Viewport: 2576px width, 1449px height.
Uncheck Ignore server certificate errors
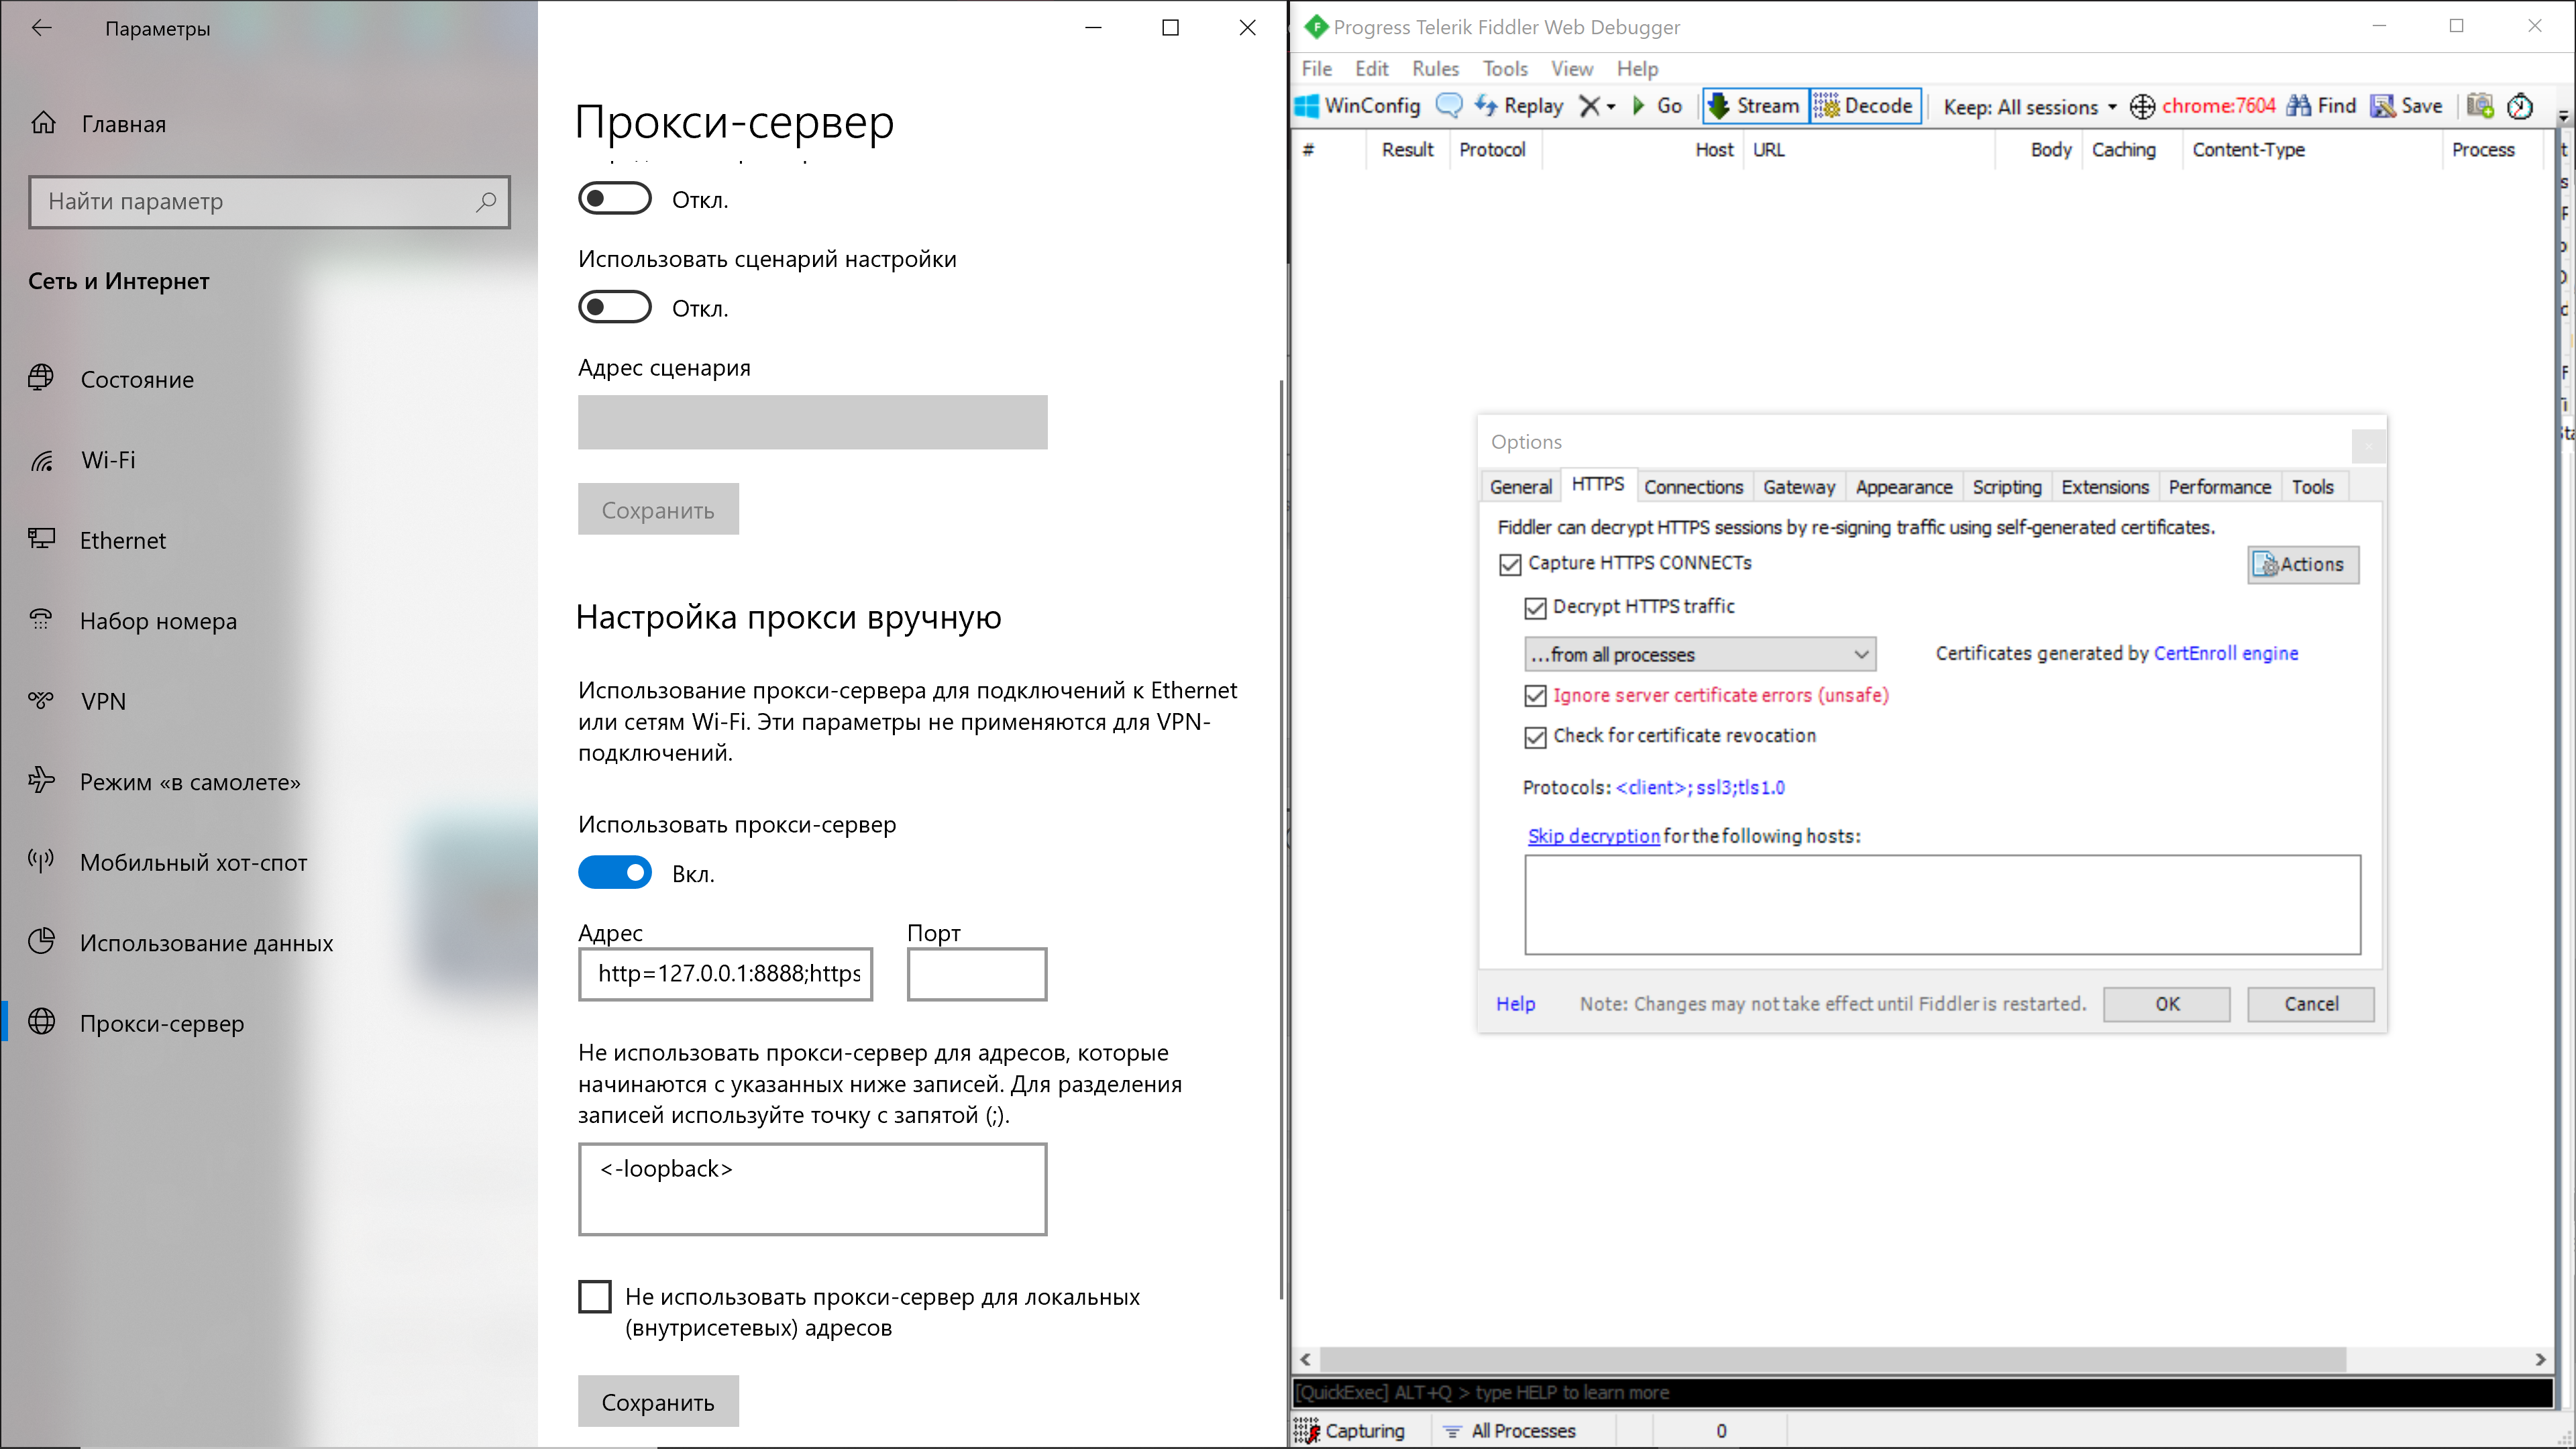pos(1535,696)
